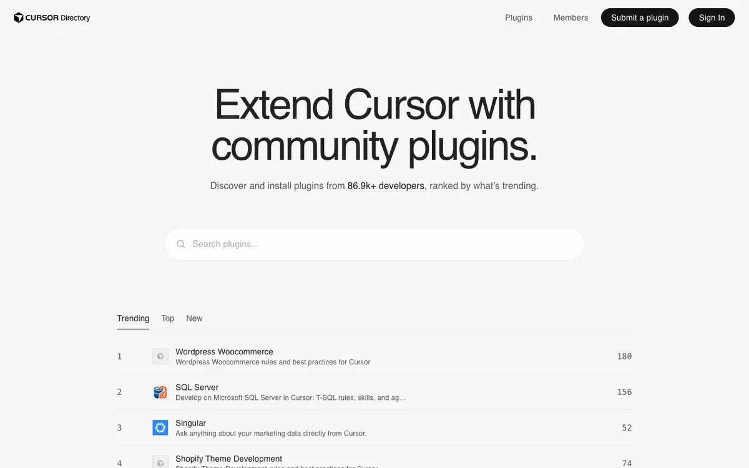Click the Submit a plugin button
Viewport: 749px width, 468px height.
pos(640,17)
